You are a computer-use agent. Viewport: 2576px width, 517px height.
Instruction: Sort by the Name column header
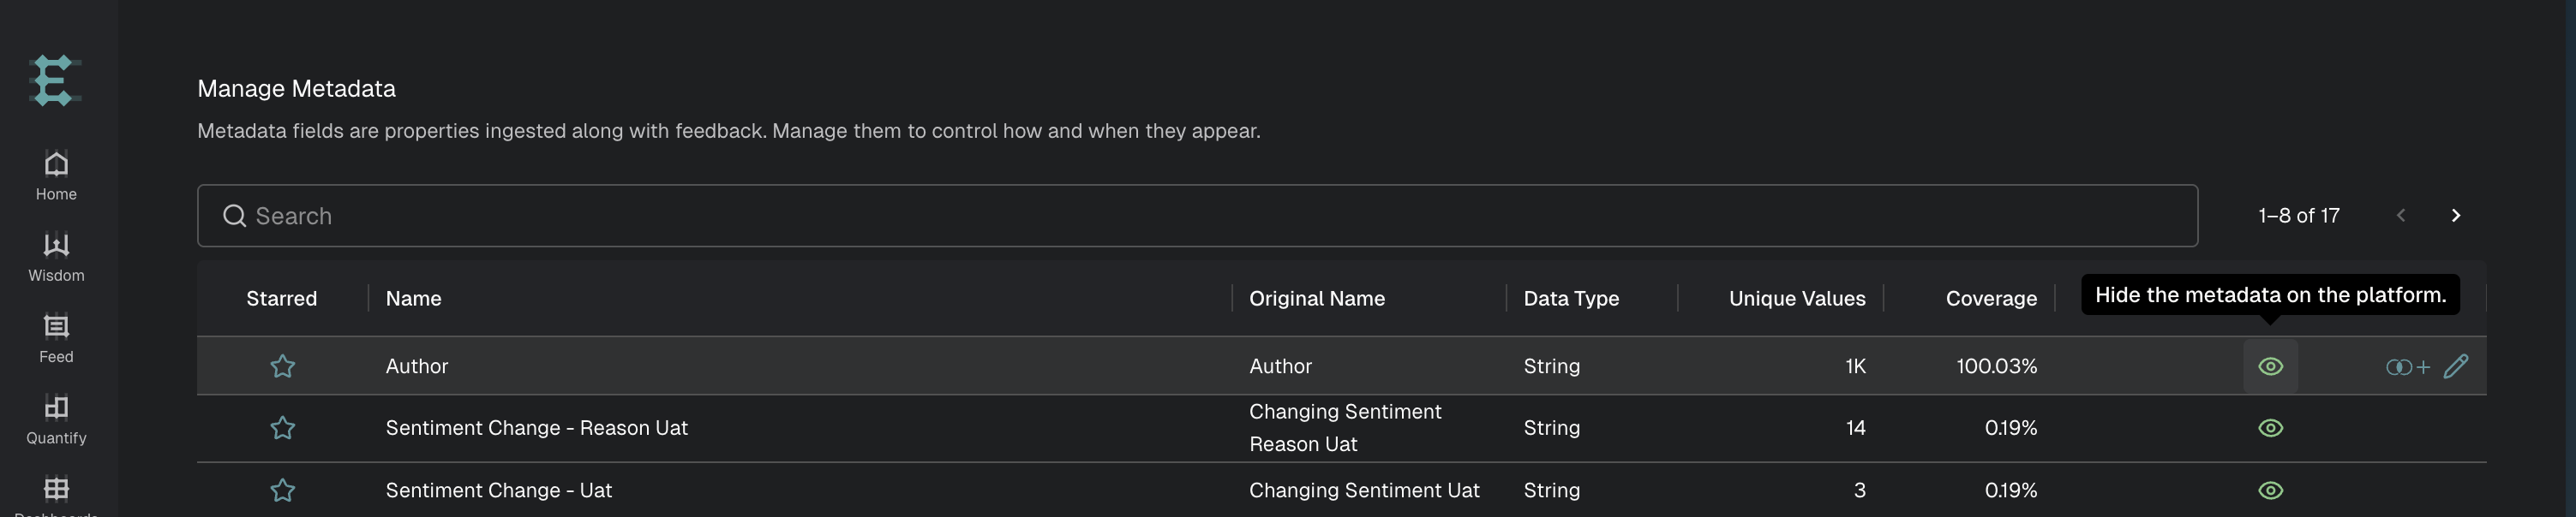click(x=414, y=299)
